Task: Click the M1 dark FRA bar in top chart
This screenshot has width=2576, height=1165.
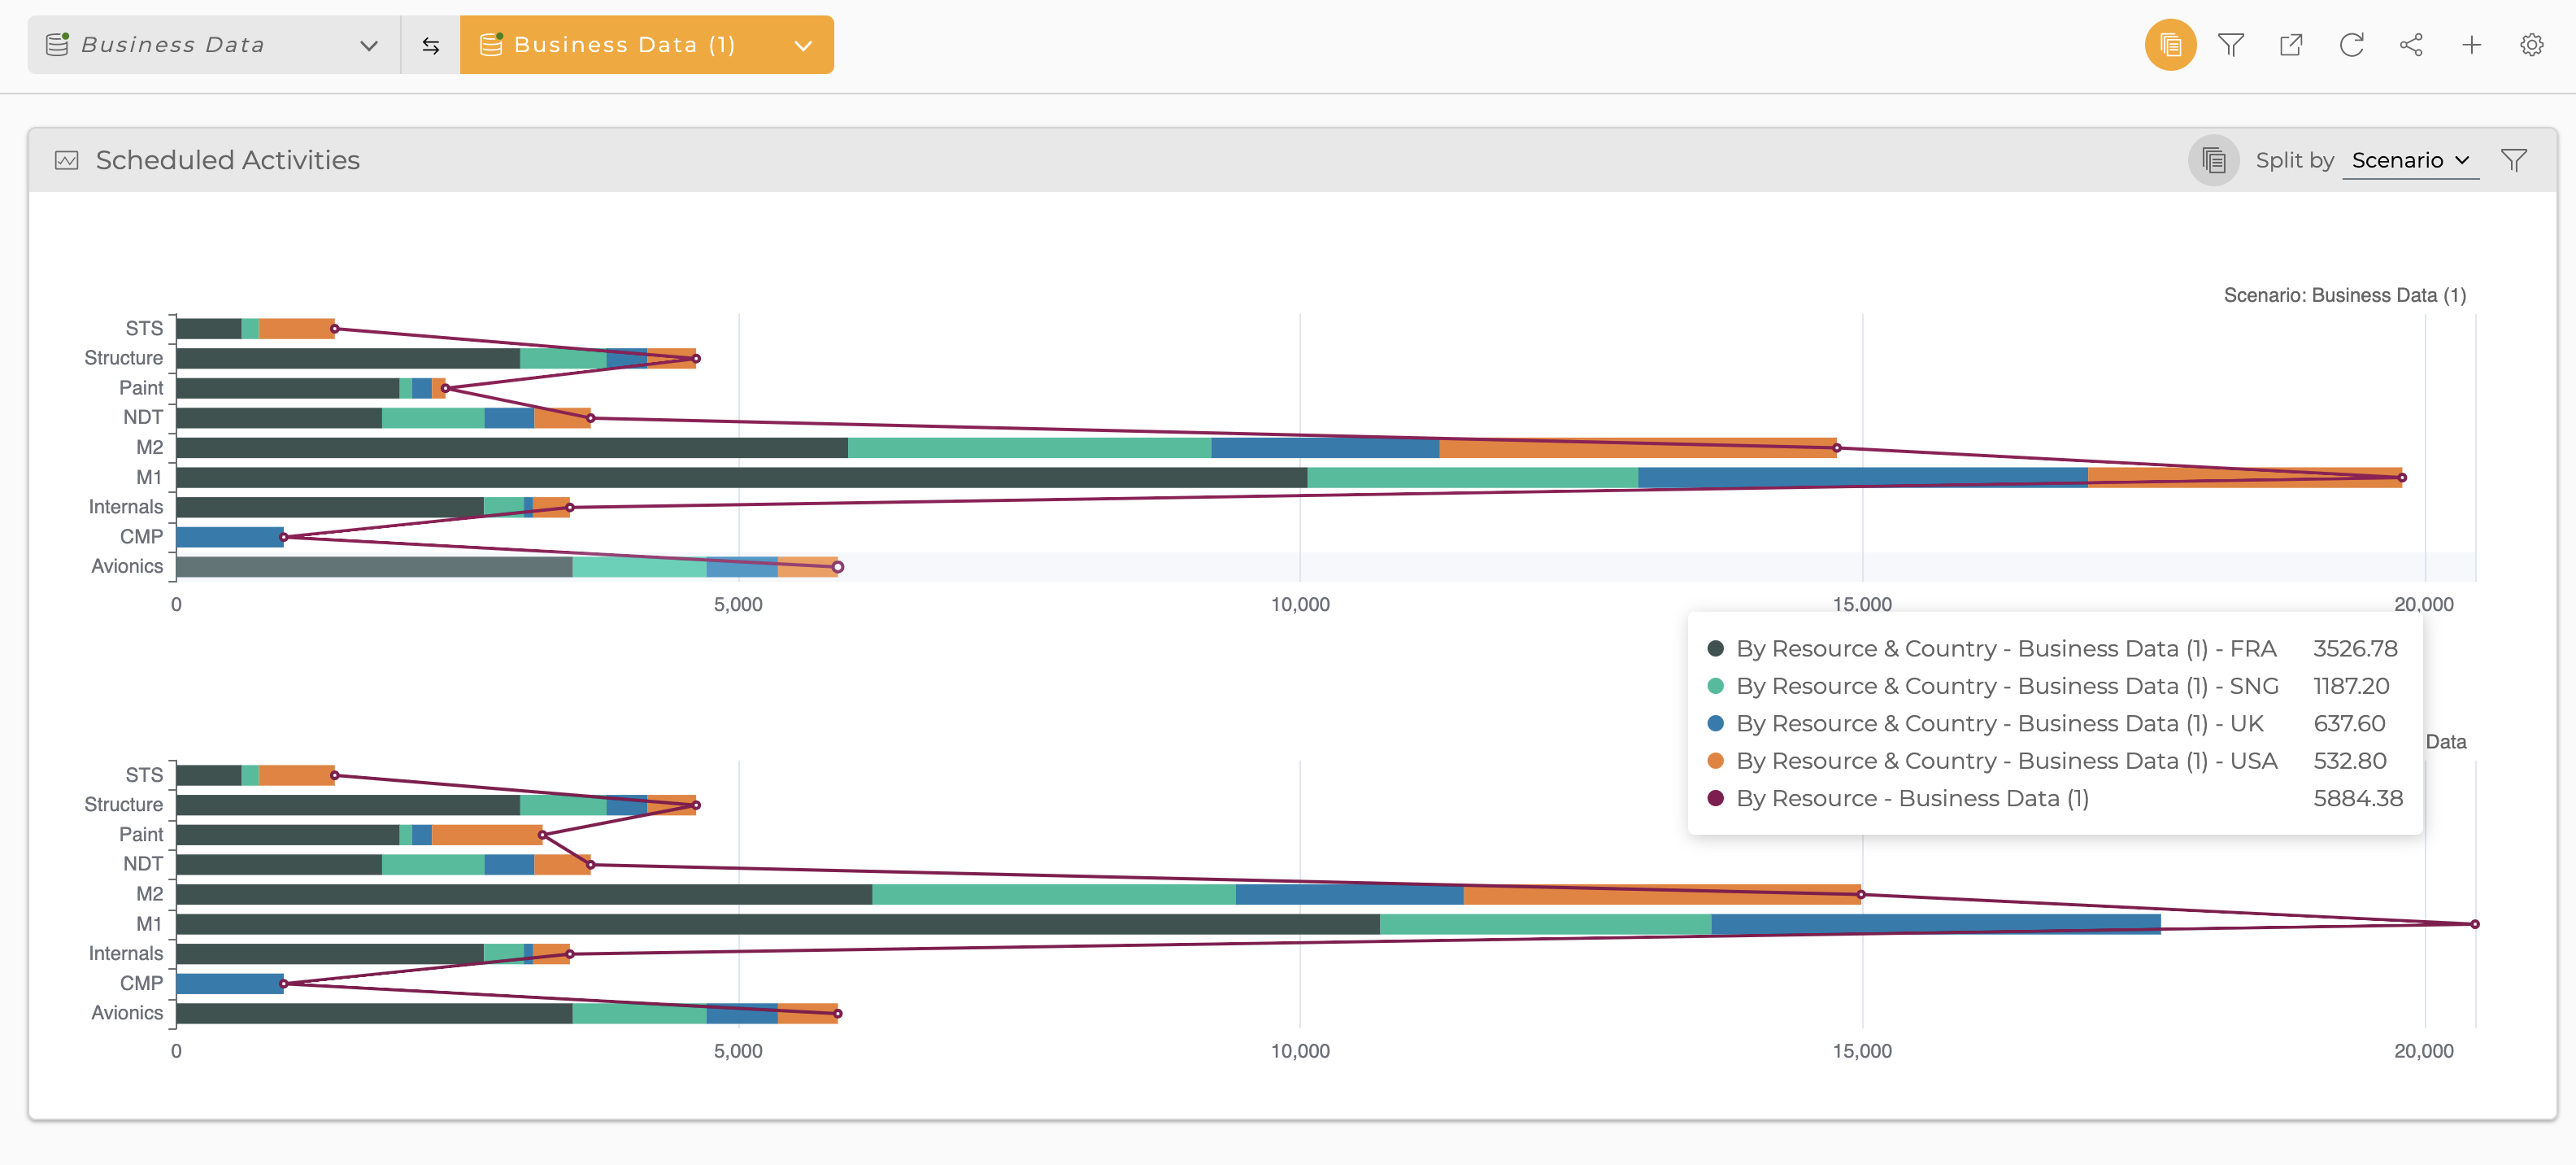Action: click(740, 478)
